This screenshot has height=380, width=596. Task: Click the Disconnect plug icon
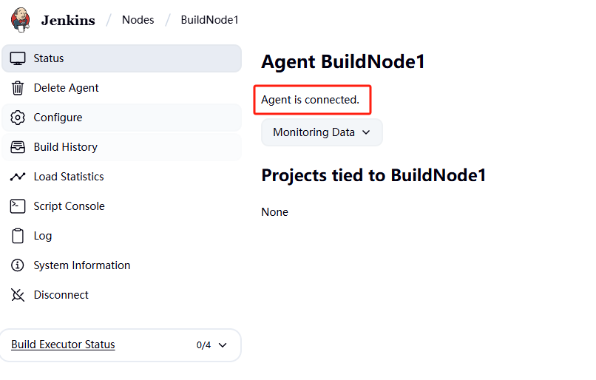[18, 295]
